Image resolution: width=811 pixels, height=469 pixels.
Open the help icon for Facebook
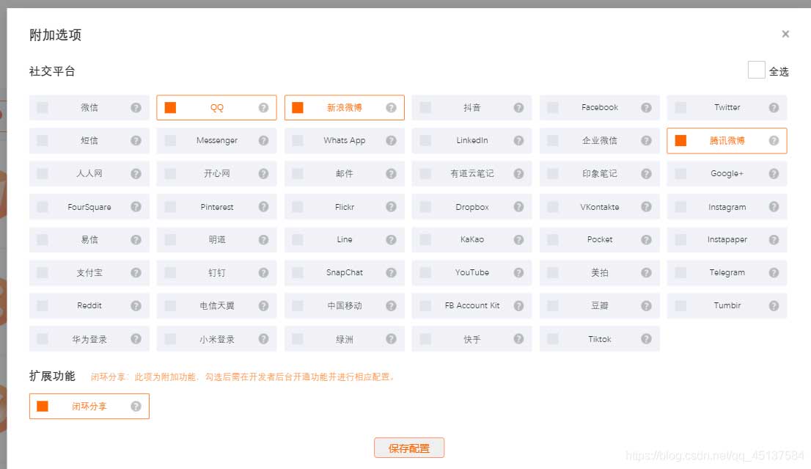pos(647,108)
